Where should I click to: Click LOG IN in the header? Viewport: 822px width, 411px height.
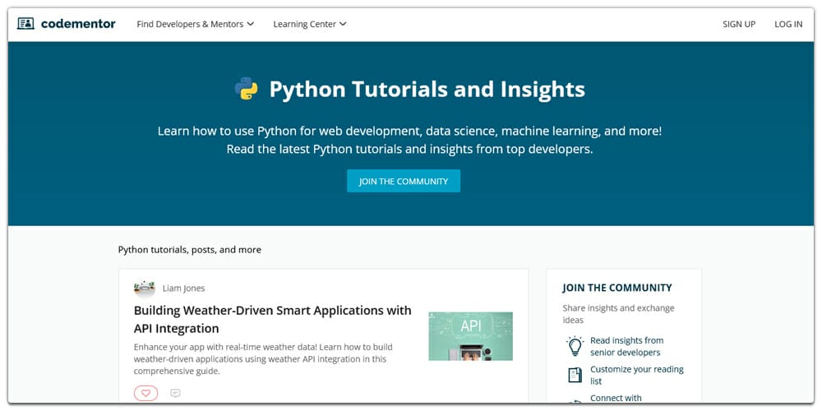788,24
